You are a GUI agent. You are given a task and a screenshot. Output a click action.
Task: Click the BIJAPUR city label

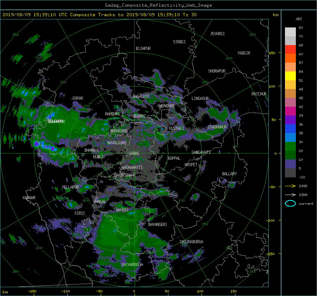click(x=143, y=49)
